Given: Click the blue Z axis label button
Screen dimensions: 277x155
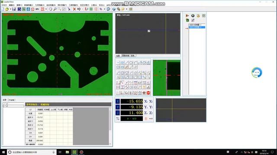Looking at the screenshot, I should [x=118, y=113].
